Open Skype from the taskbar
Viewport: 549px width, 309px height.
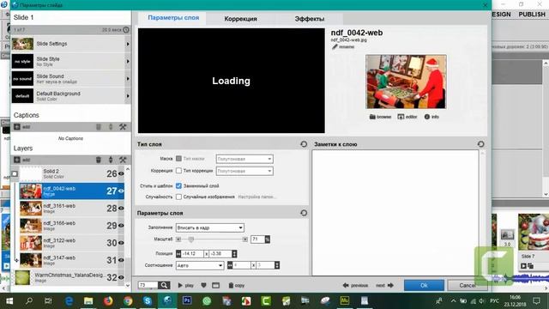click(x=148, y=300)
